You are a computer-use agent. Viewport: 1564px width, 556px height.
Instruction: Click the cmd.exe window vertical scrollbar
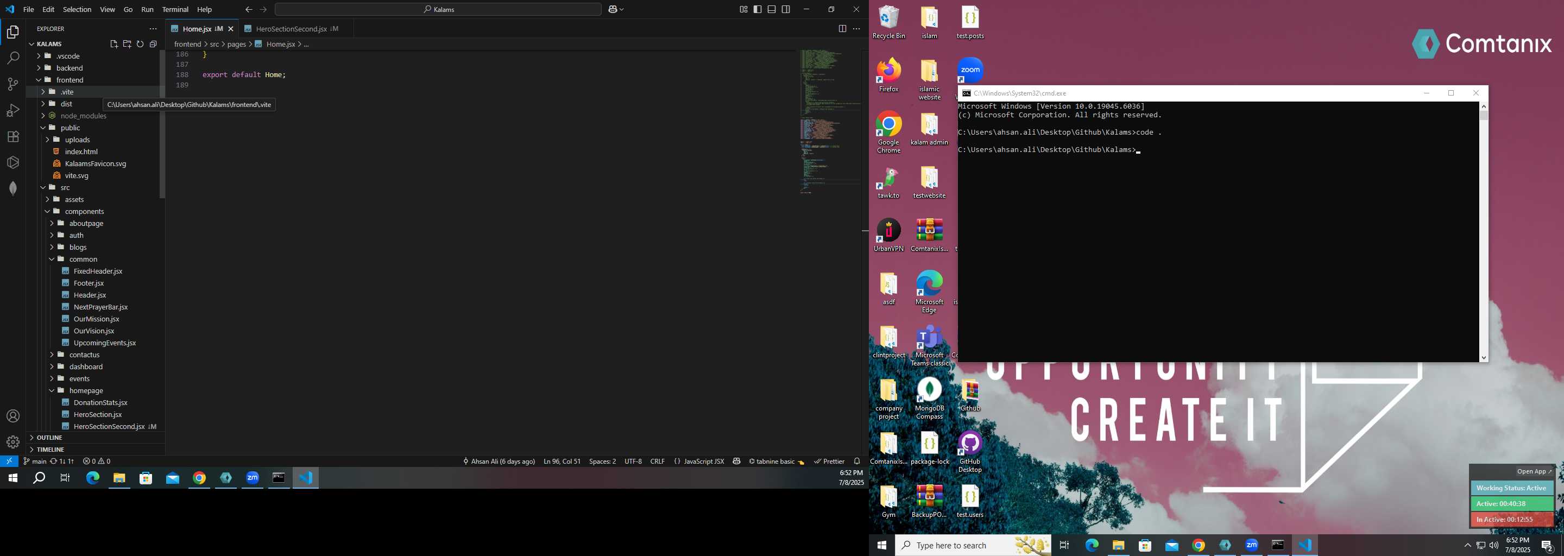point(1484,232)
